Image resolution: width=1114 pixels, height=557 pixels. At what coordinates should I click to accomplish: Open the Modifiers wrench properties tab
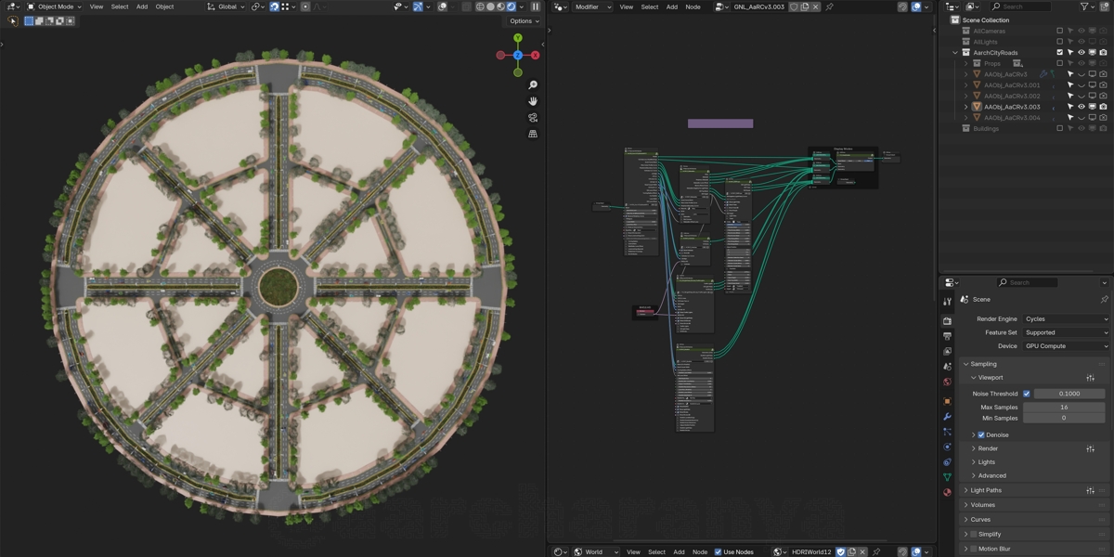coord(947,417)
